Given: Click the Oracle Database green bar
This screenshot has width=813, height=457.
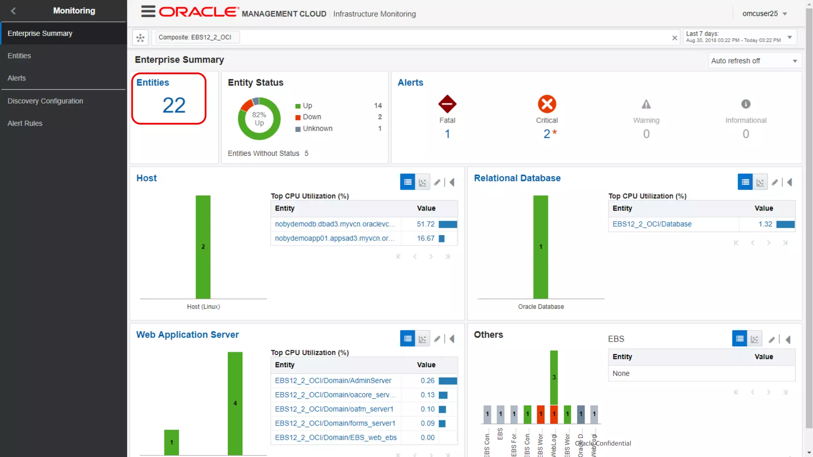Looking at the screenshot, I should pos(541,247).
